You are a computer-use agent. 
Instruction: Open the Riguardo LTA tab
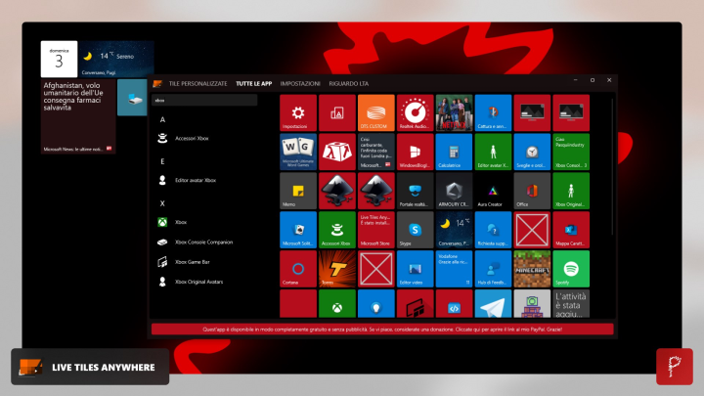pos(349,83)
